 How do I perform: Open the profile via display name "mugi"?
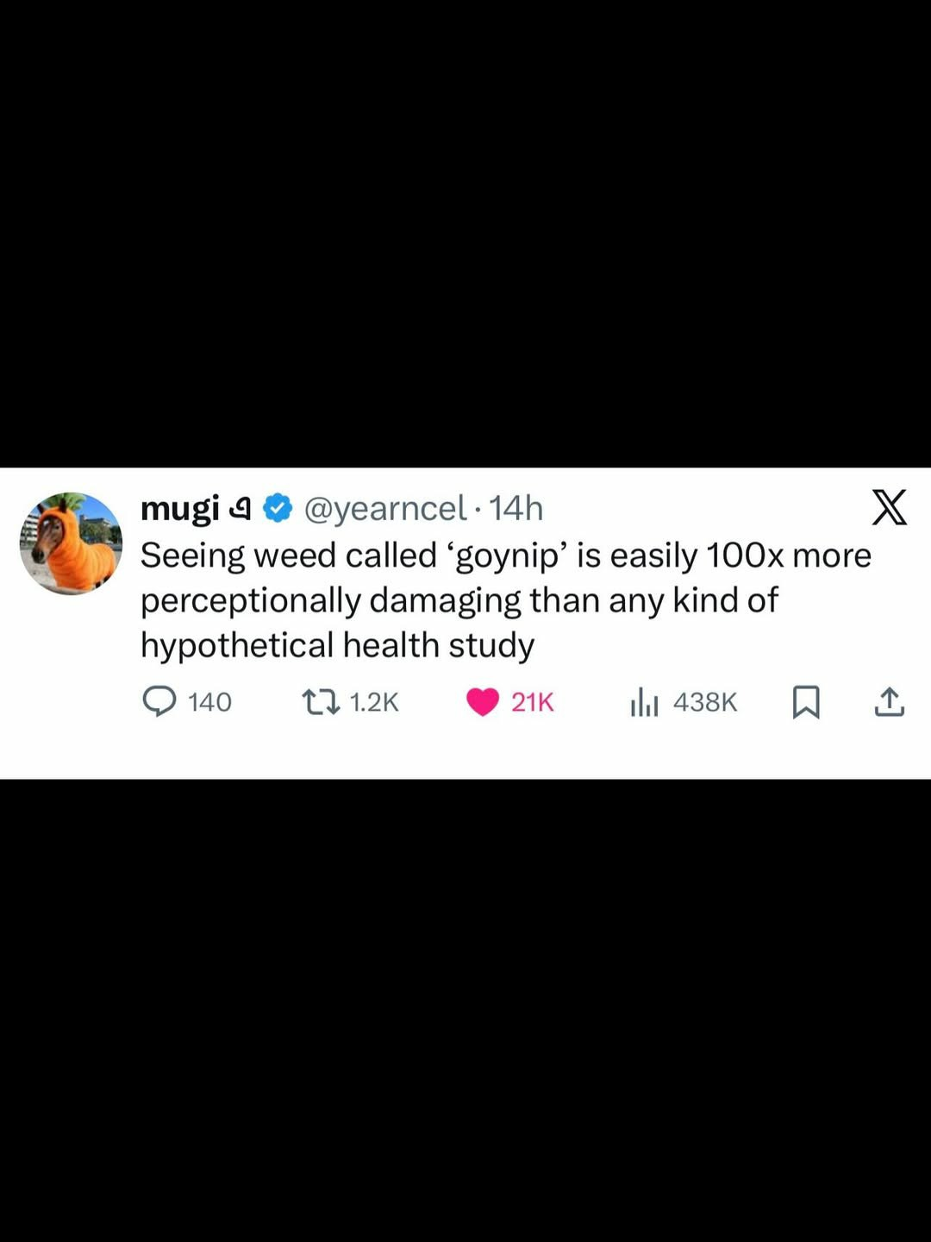click(179, 508)
